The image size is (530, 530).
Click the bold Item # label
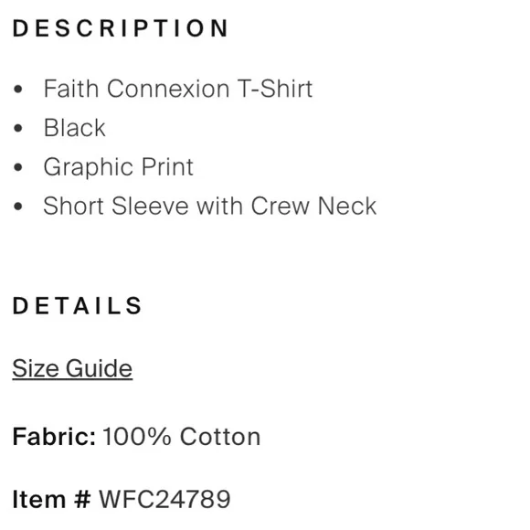click(52, 499)
